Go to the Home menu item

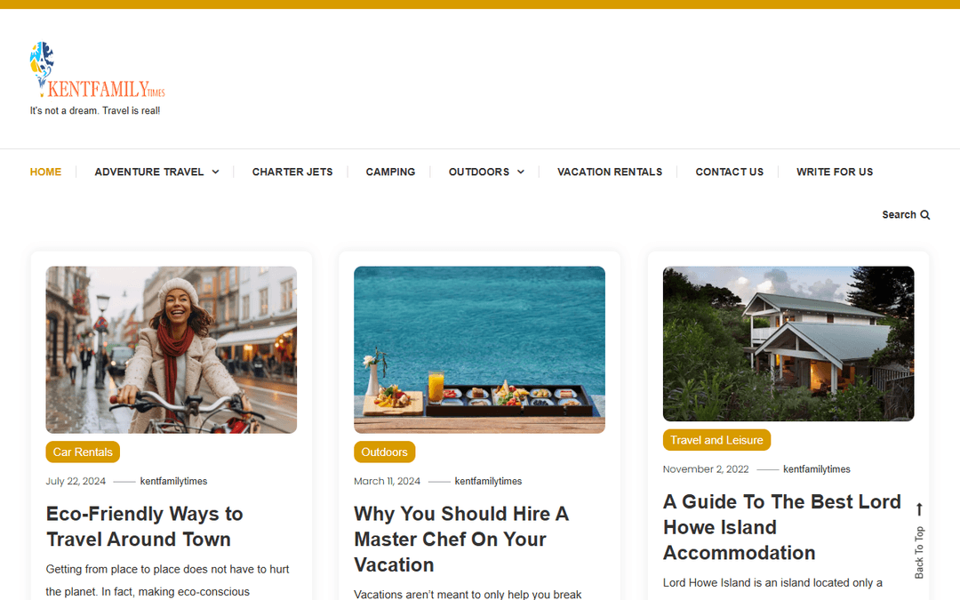tap(46, 172)
